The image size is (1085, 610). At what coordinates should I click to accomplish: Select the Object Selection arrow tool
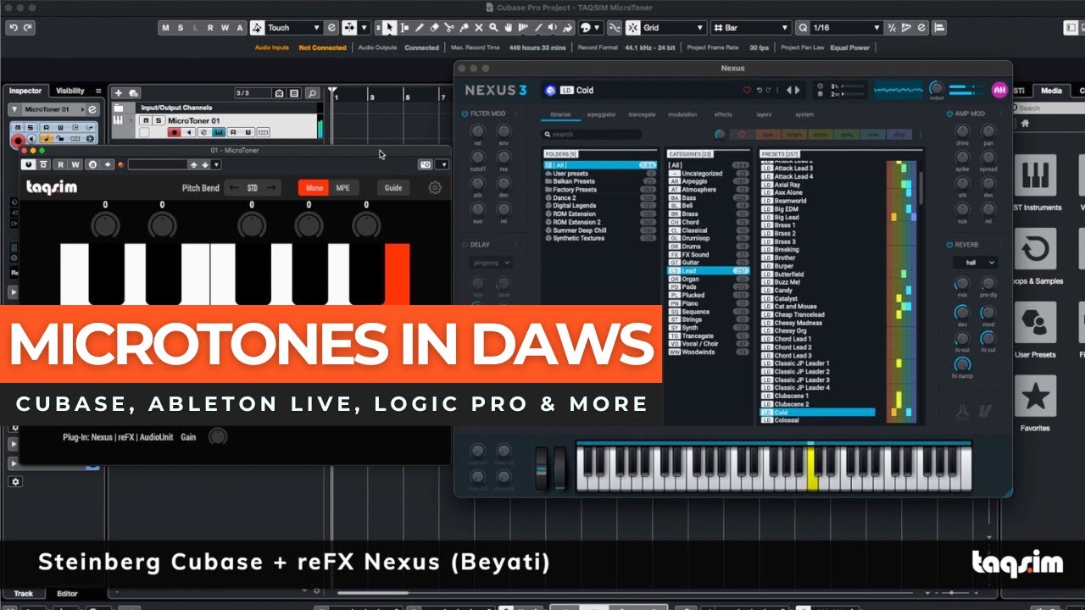pos(389,28)
